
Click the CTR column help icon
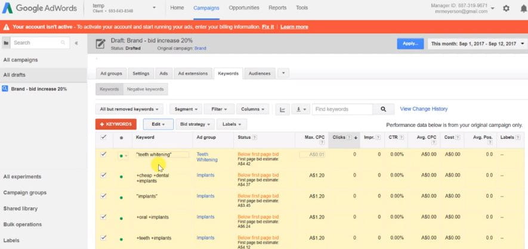pos(402,138)
